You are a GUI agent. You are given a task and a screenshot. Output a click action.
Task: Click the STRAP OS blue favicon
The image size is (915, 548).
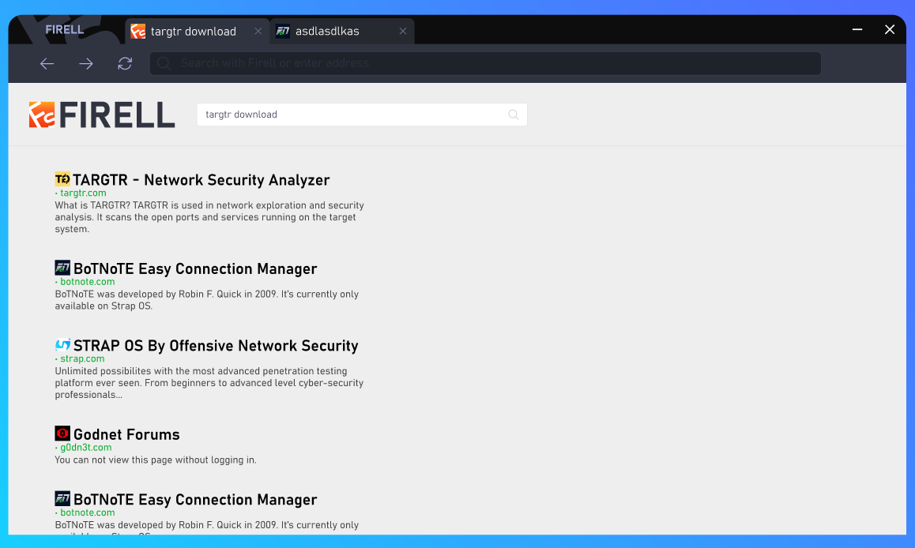click(64, 344)
